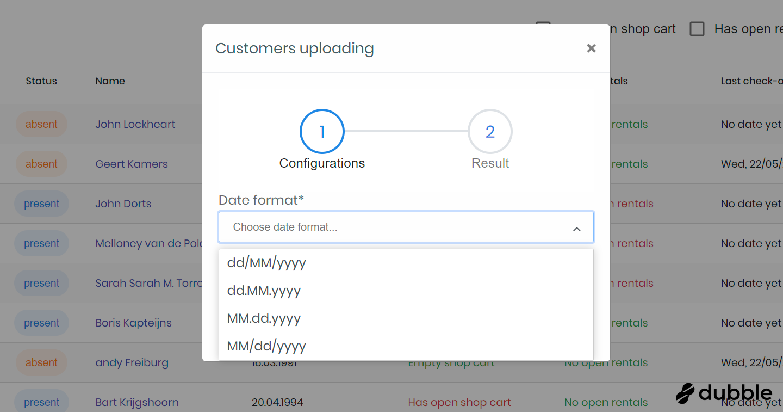This screenshot has height=412, width=783.
Task: Select MM/dd/yyyy date format option
Action: [x=266, y=347]
